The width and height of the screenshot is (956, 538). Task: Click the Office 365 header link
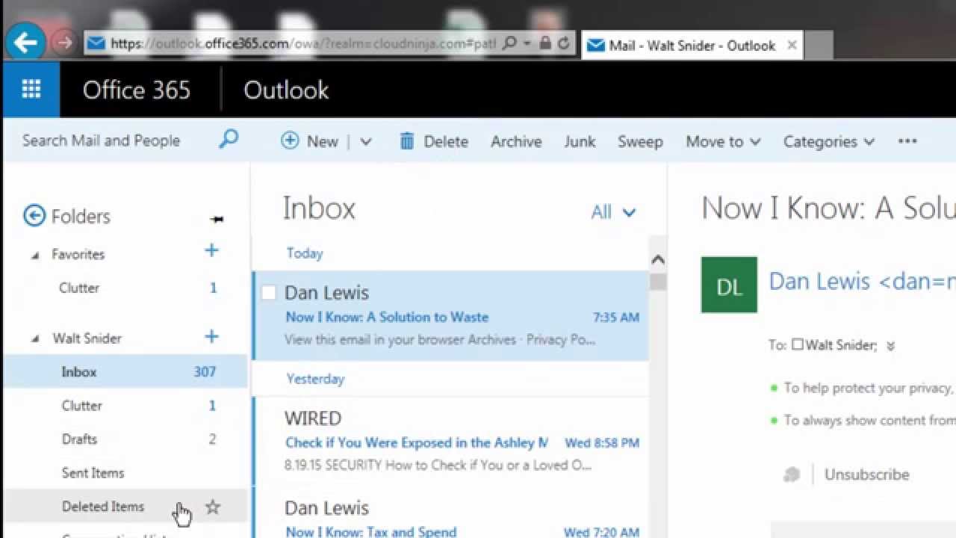click(137, 90)
